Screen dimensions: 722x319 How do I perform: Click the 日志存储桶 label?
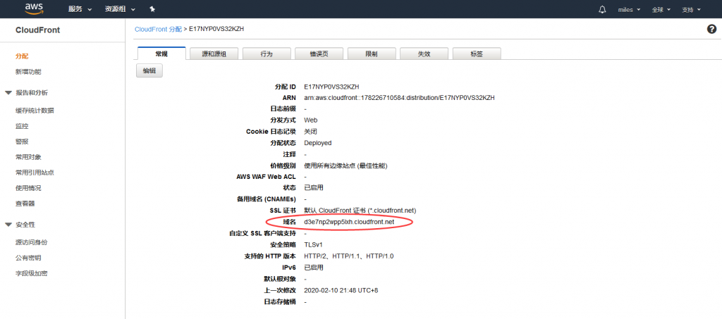pyautogui.click(x=280, y=302)
